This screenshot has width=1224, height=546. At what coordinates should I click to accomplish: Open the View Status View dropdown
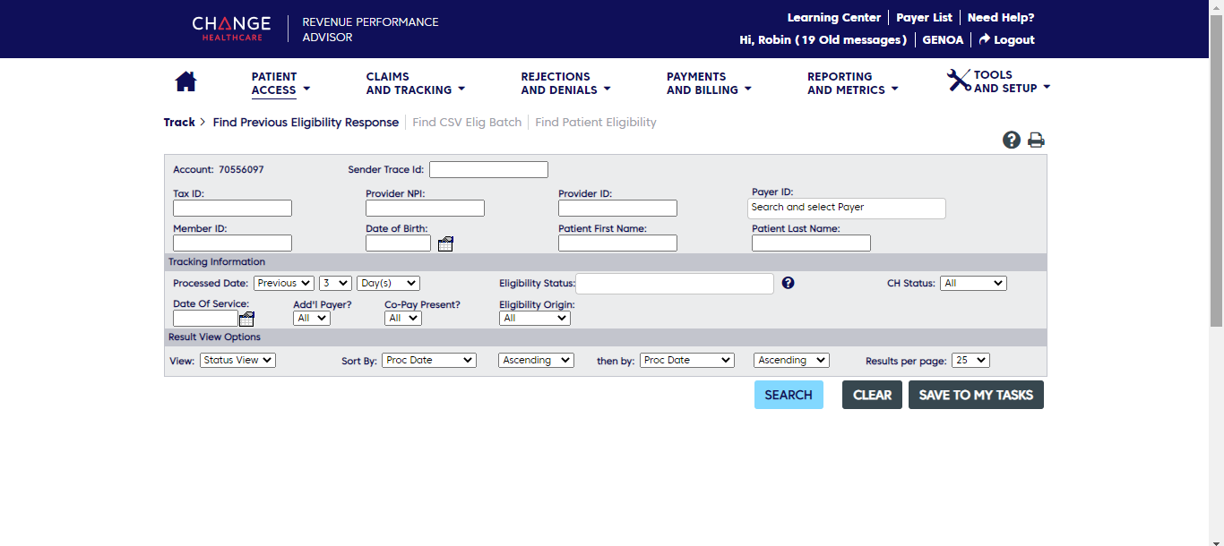coord(237,360)
